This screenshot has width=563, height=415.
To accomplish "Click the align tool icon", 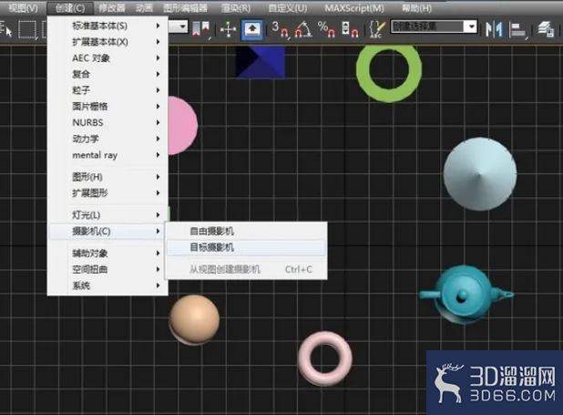I will [x=517, y=29].
